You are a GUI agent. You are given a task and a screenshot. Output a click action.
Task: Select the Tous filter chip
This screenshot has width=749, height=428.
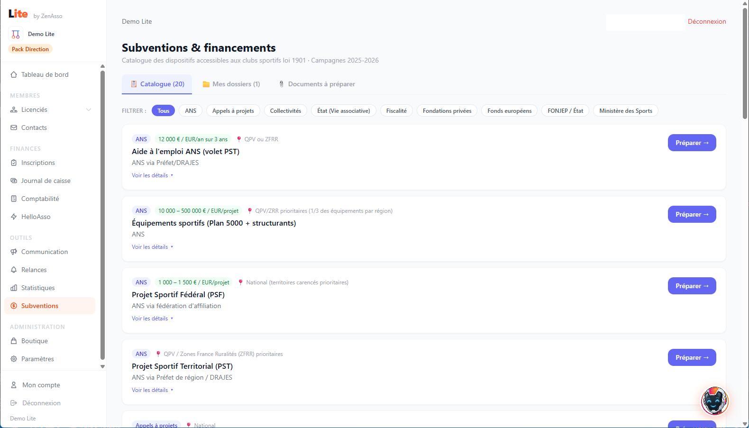[163, 110]
